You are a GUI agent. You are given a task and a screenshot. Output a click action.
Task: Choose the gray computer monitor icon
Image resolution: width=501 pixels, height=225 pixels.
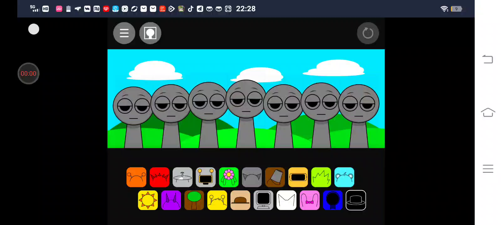pos(263,200)
